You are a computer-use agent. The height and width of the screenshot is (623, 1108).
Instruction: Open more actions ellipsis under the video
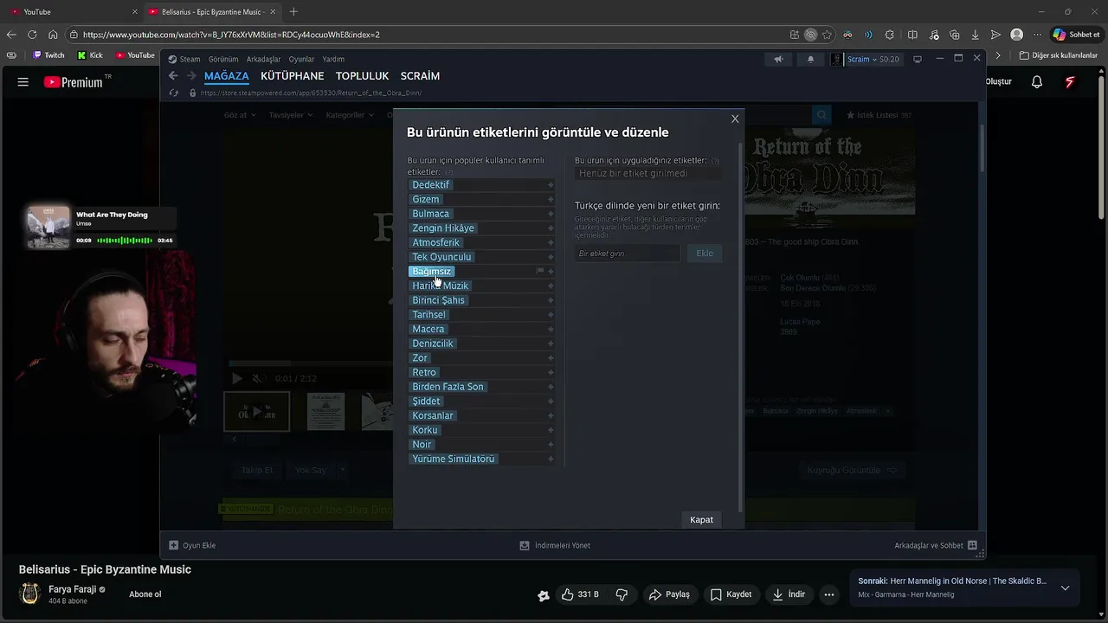tap(829, 594)
